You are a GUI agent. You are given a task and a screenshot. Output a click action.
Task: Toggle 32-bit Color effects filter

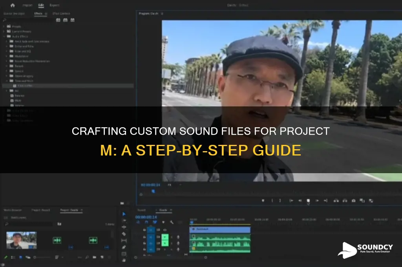click(66, 20)
